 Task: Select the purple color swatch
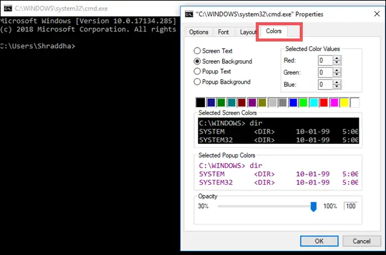pos(252,102)
